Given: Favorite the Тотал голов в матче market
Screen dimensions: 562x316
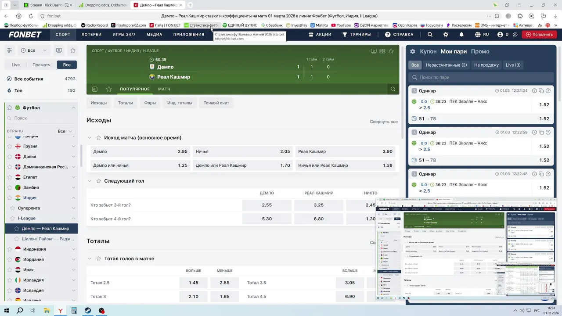Looking at the screenshot, I should pos(99,259).
